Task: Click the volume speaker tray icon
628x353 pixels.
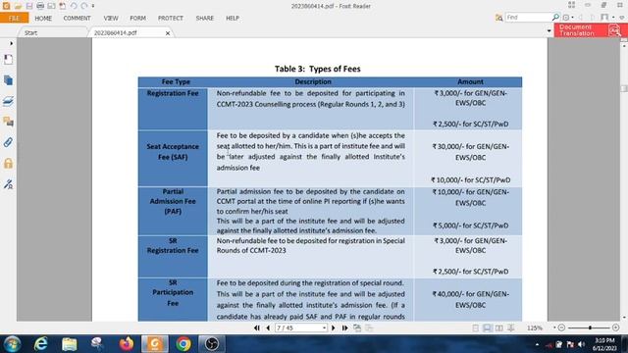Action: click(581, 344)
